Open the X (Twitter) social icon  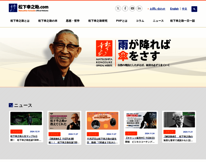tap(118, 9)
